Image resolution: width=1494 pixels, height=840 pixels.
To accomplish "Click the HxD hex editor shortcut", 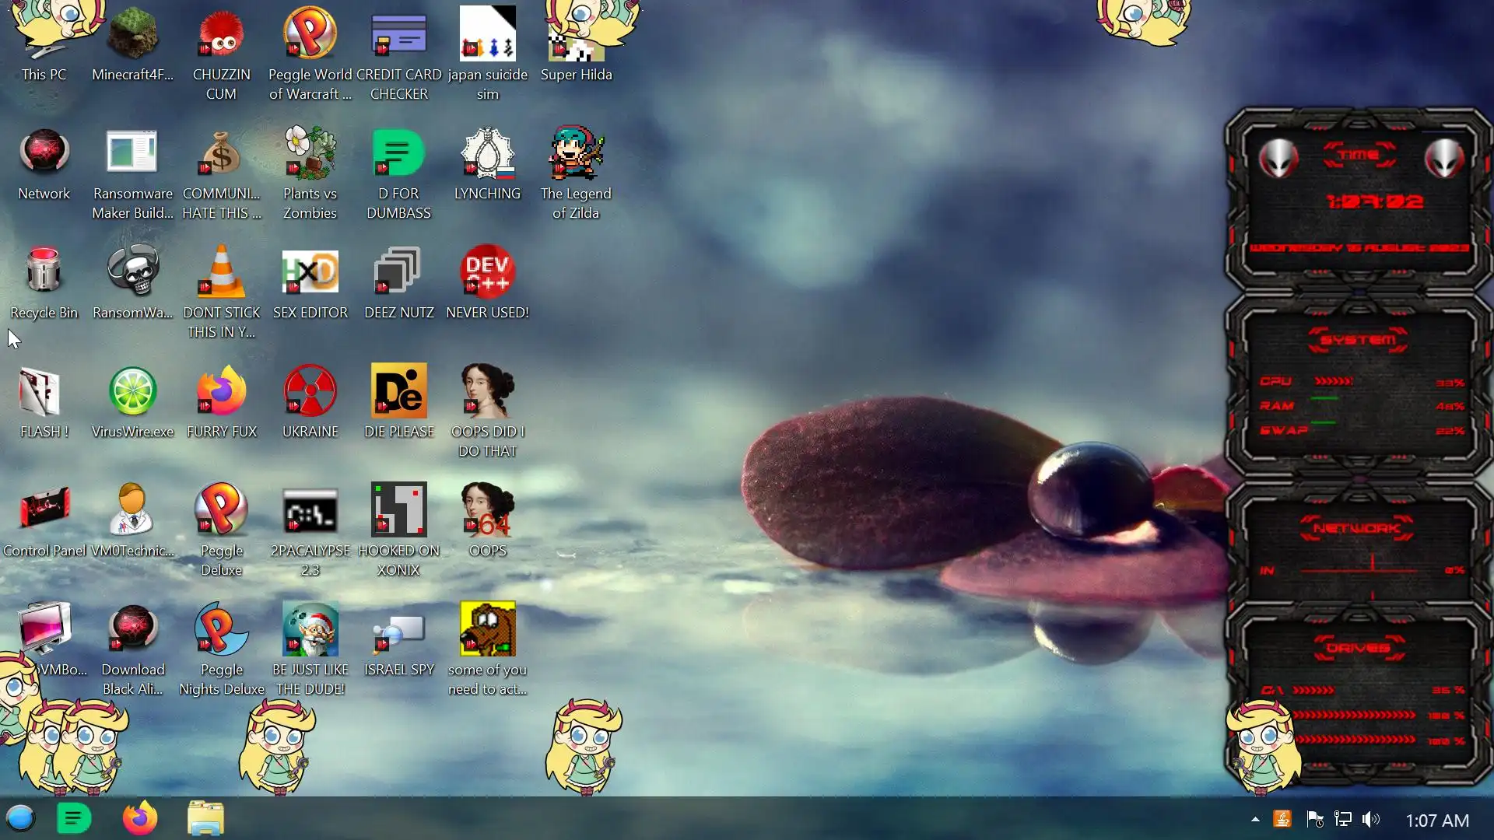I will (x=310, y=272).
